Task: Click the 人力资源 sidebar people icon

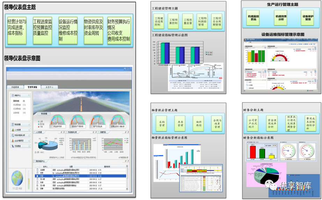Action: [x=13, y=130]
